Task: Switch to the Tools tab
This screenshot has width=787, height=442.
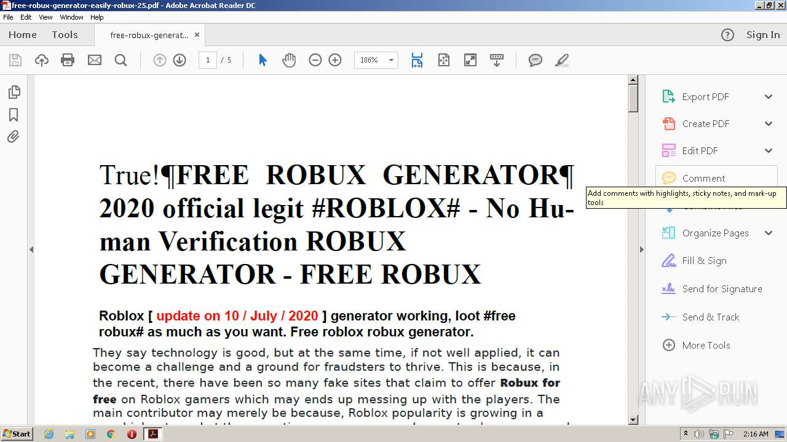Action: [x=65, y=35]
